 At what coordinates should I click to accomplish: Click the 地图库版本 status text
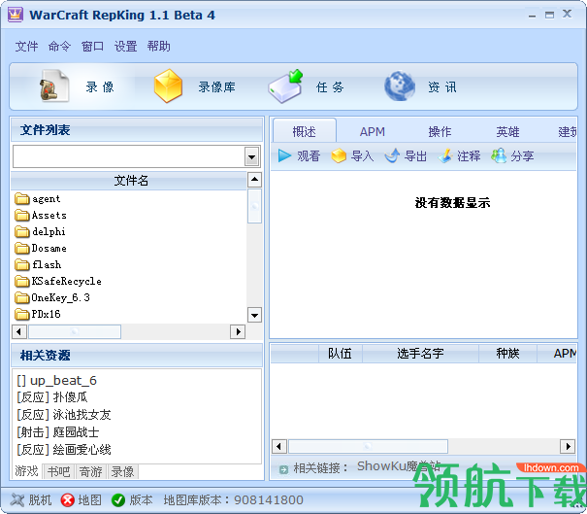234,499
